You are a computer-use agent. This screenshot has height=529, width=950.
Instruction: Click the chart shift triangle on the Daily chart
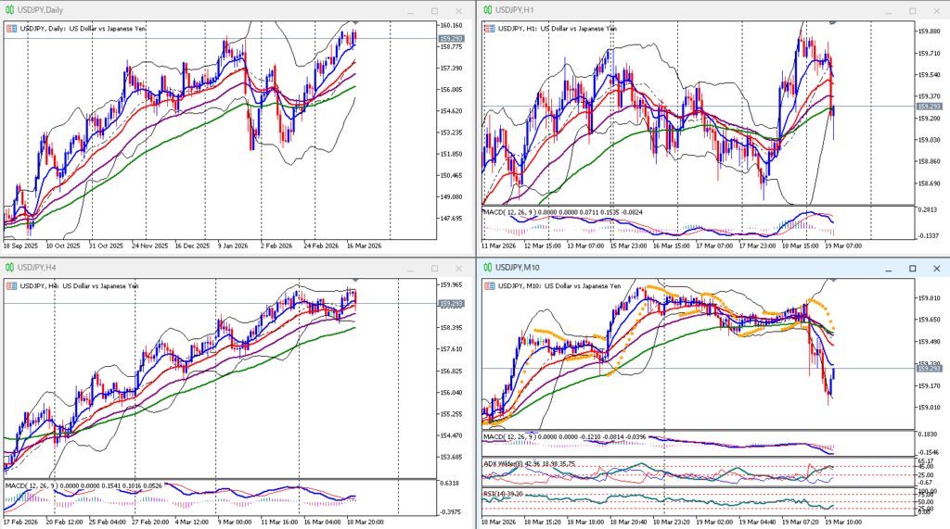(353, 22)
